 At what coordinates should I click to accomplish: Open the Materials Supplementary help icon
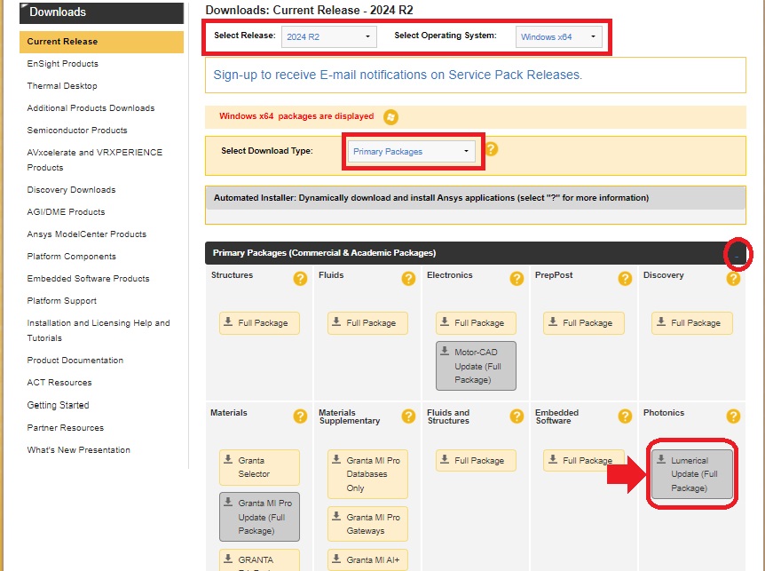(x=408, y=416)
